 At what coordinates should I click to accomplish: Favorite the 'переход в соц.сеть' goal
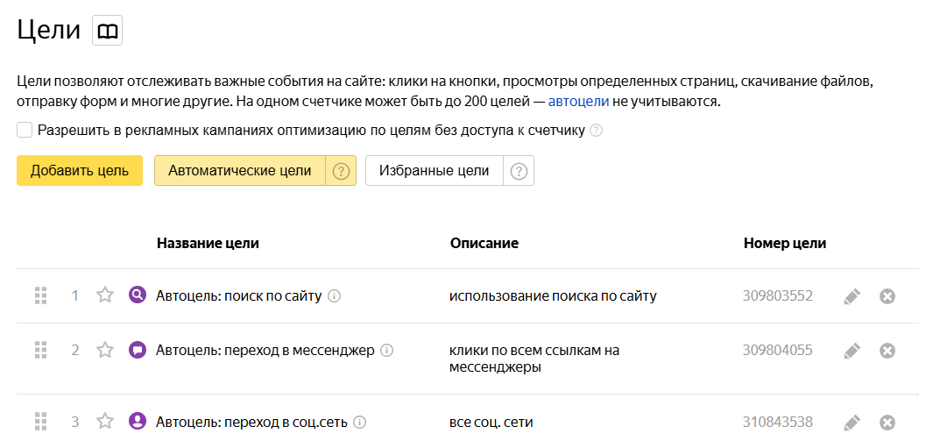click(x=105, y=422)
